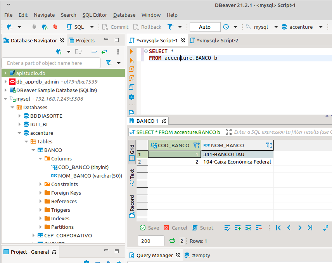Switch results view to Record mode

point(132,205)
